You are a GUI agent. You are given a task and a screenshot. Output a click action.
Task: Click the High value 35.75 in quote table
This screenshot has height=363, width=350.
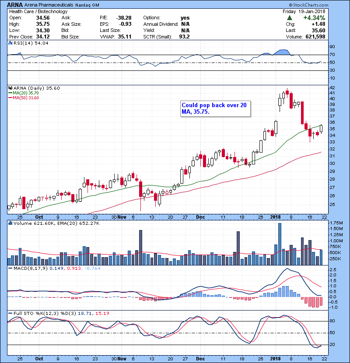tap(43, 24)
